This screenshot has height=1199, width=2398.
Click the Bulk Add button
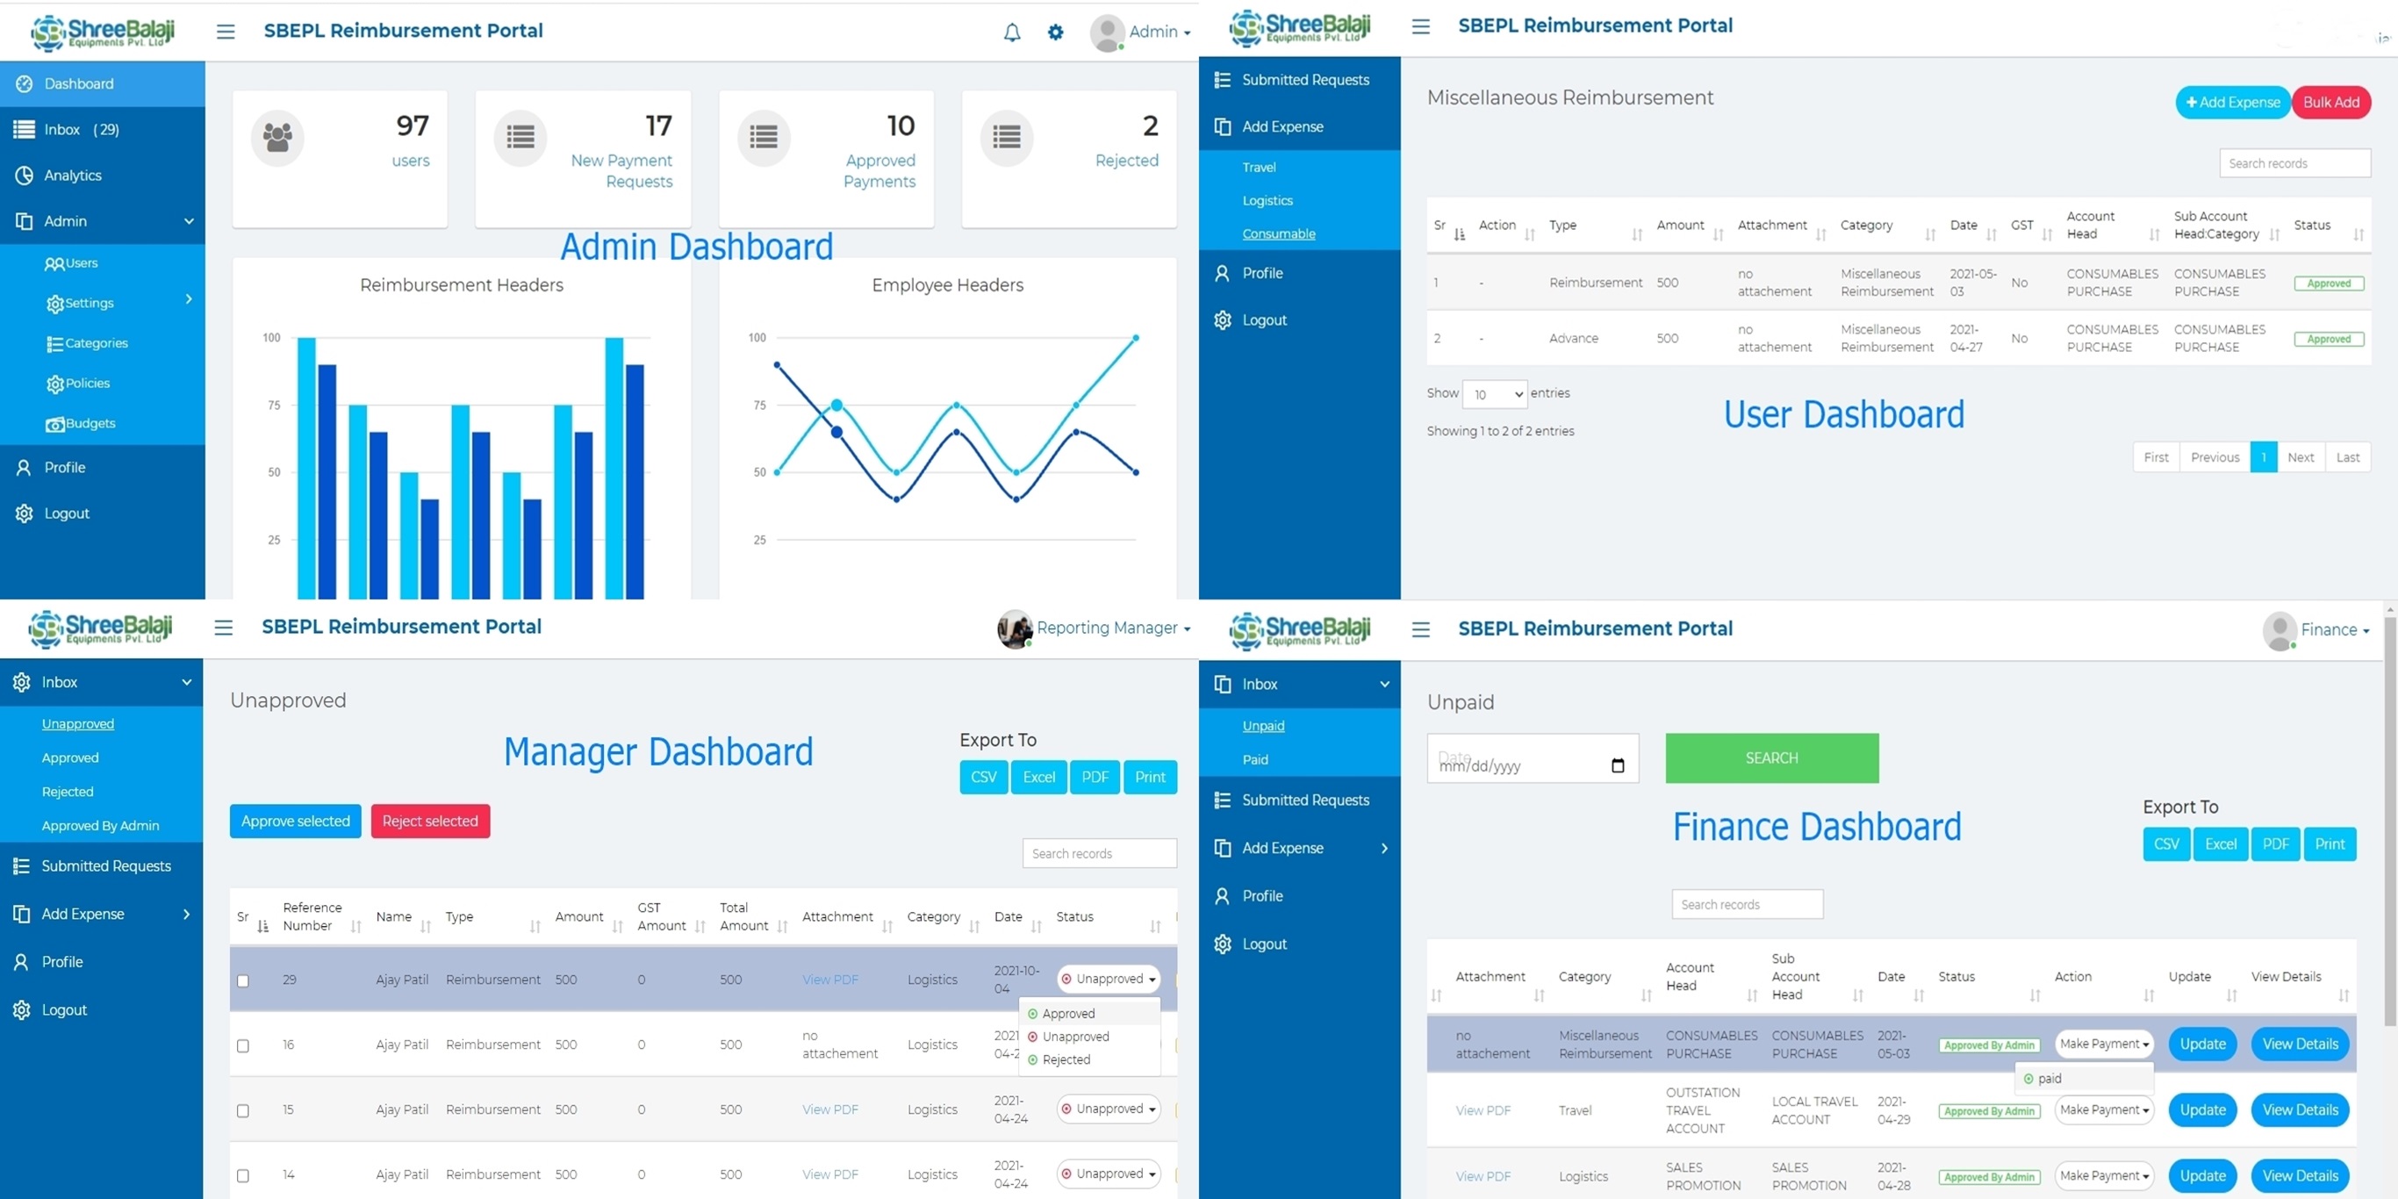(x=2330, y=103)
